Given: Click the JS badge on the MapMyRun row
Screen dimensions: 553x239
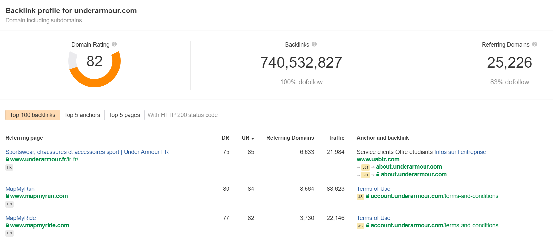Looking at the screenshot, I should click(360, 197).
